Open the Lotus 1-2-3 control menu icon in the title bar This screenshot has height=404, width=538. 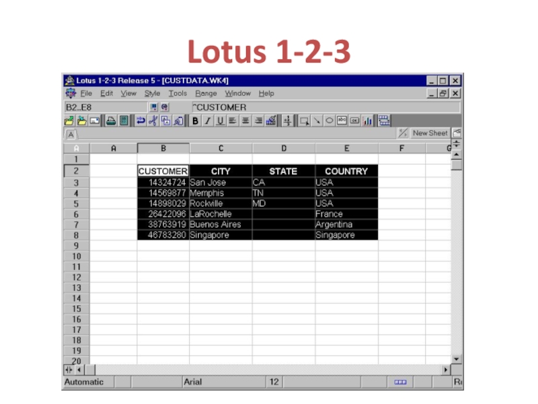point(69,80)
